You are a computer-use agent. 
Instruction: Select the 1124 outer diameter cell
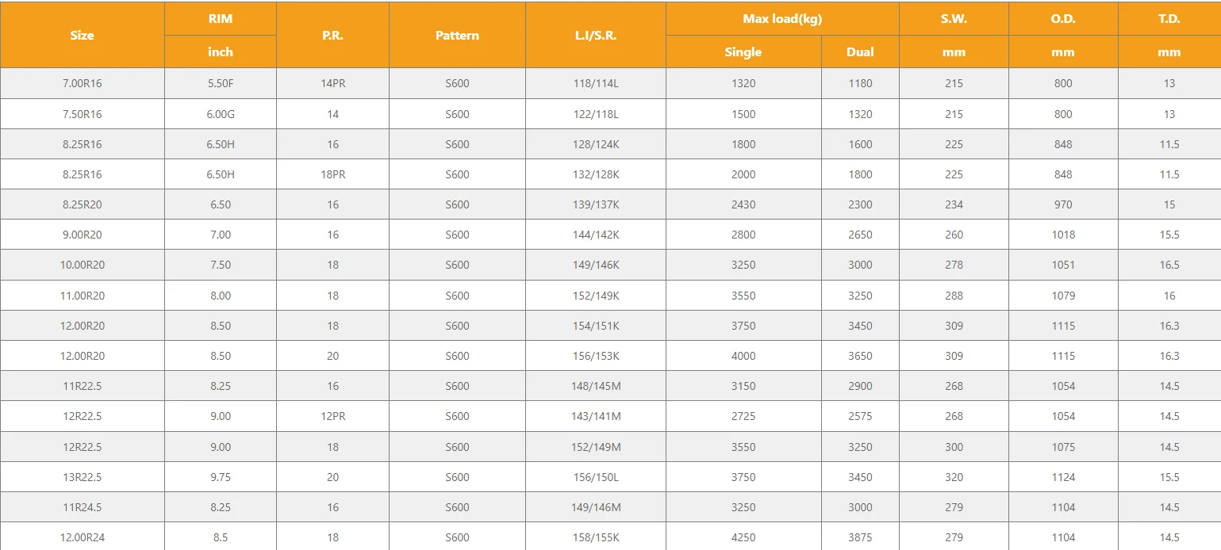(1063, 477)
